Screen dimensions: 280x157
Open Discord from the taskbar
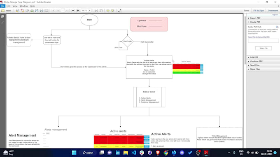pyautogui.click(x=182, y=153)
